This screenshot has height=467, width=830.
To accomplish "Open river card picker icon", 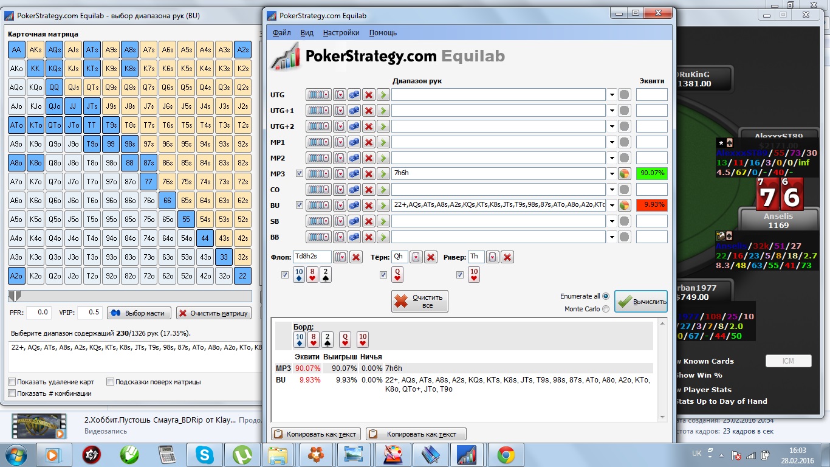I will (493, 257).
